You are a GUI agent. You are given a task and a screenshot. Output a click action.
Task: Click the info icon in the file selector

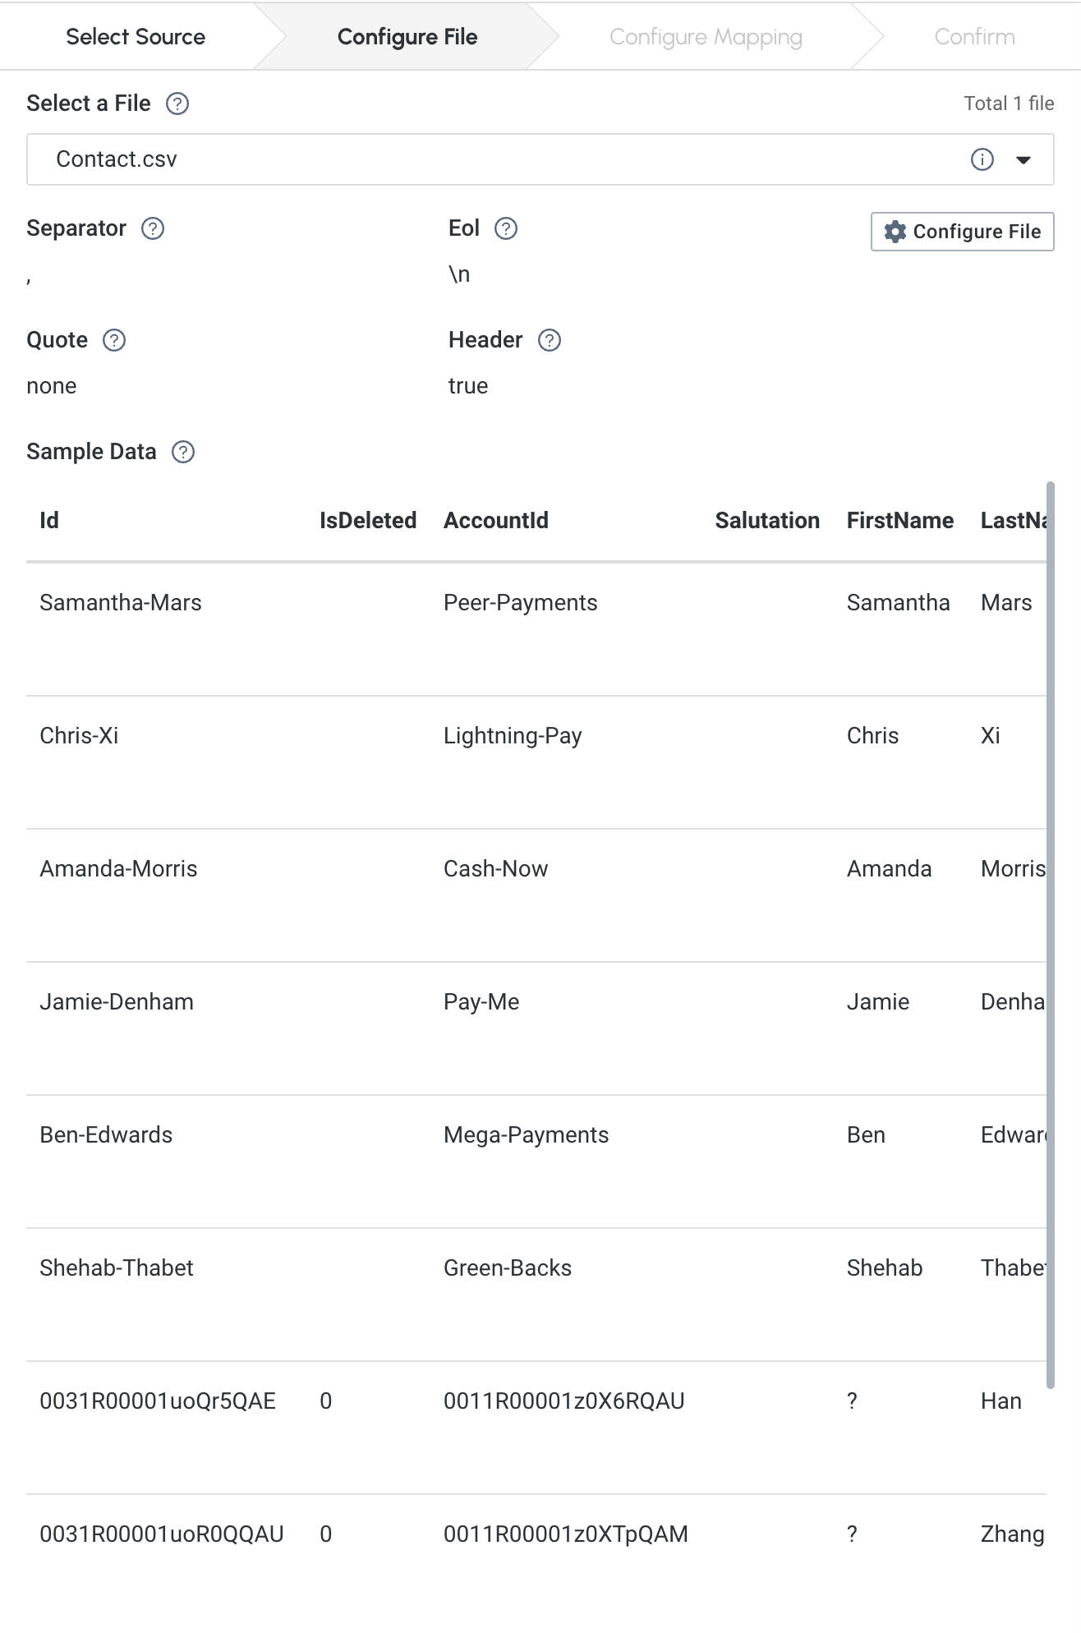(982, 159)
